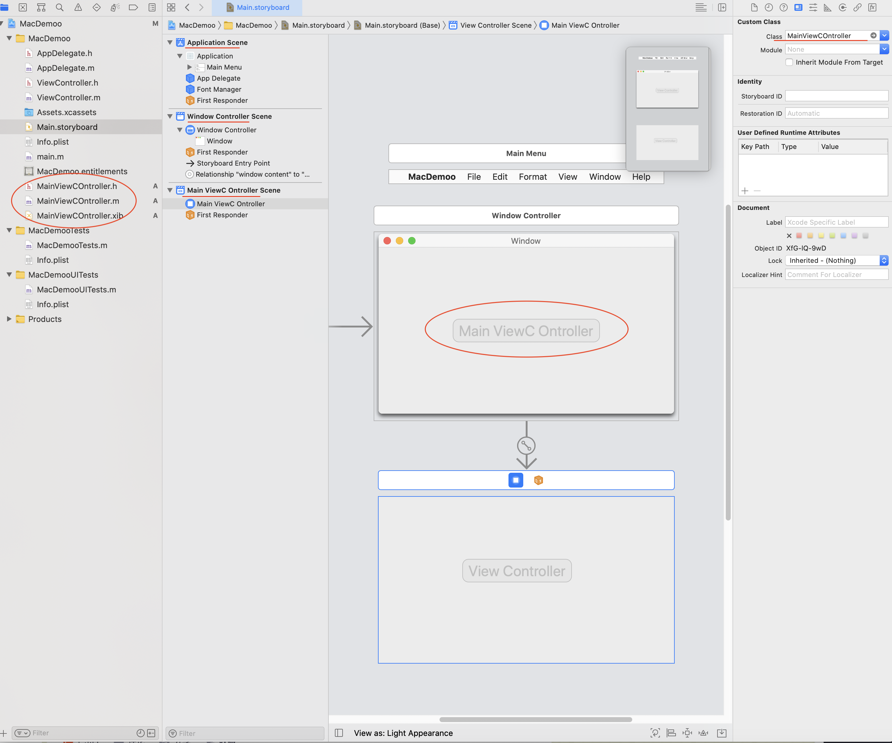Enable Inherit Module From Target checkbox
The width and height of the screenshot is (892, 743).
(789, 62)
